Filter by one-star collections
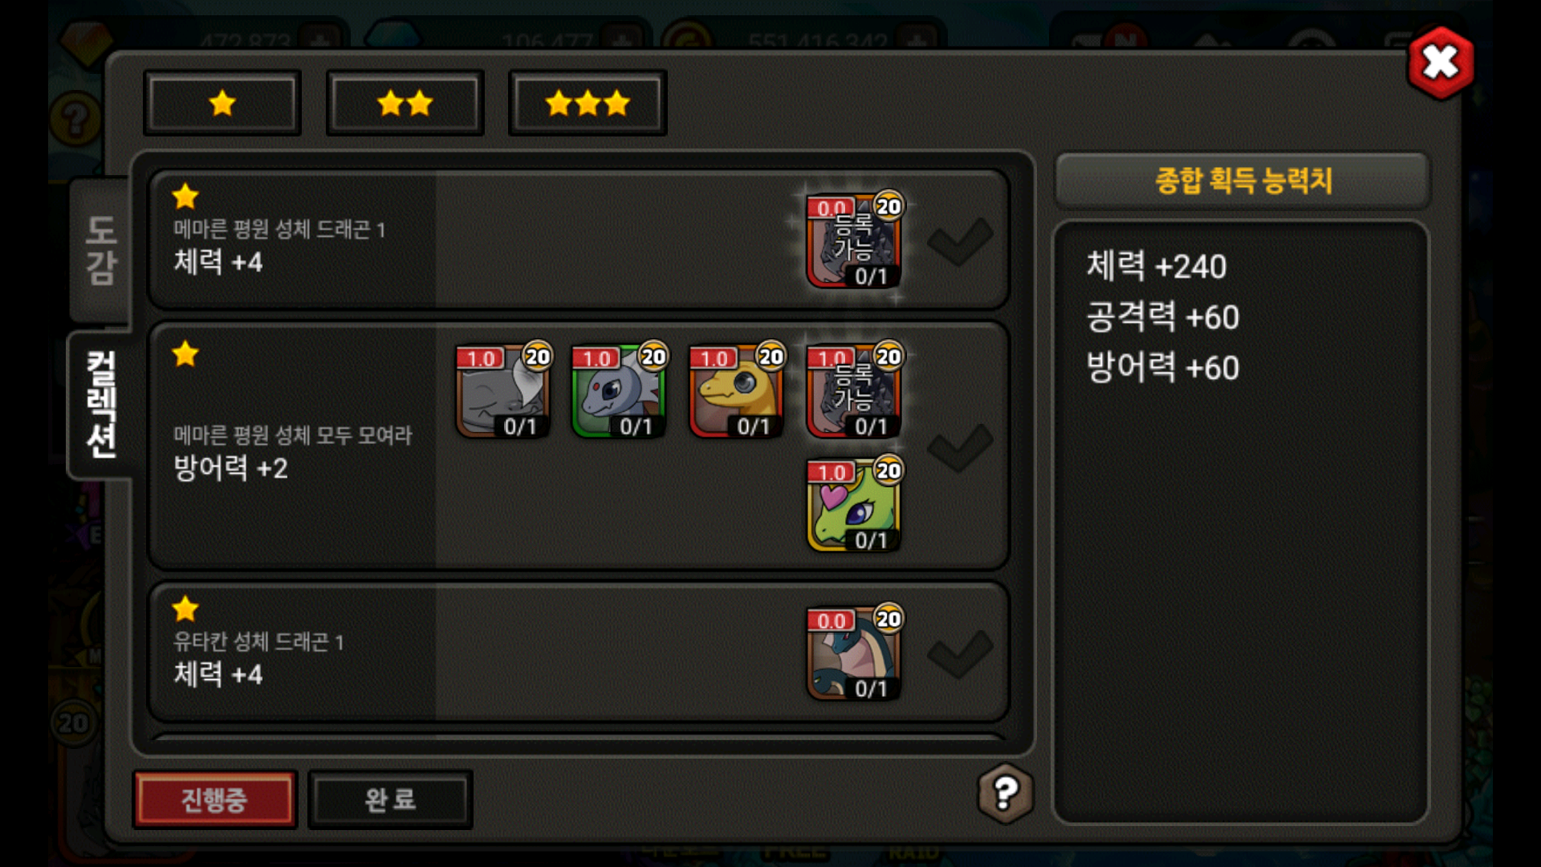Screen dimensions: 1541x867 [222, 103]
